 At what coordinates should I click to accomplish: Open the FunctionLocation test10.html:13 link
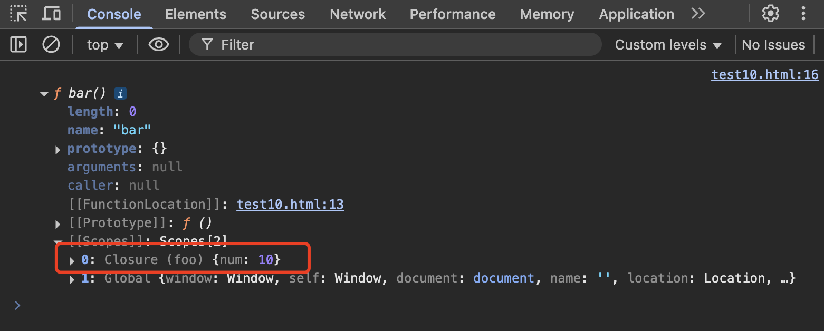(290, 204)
